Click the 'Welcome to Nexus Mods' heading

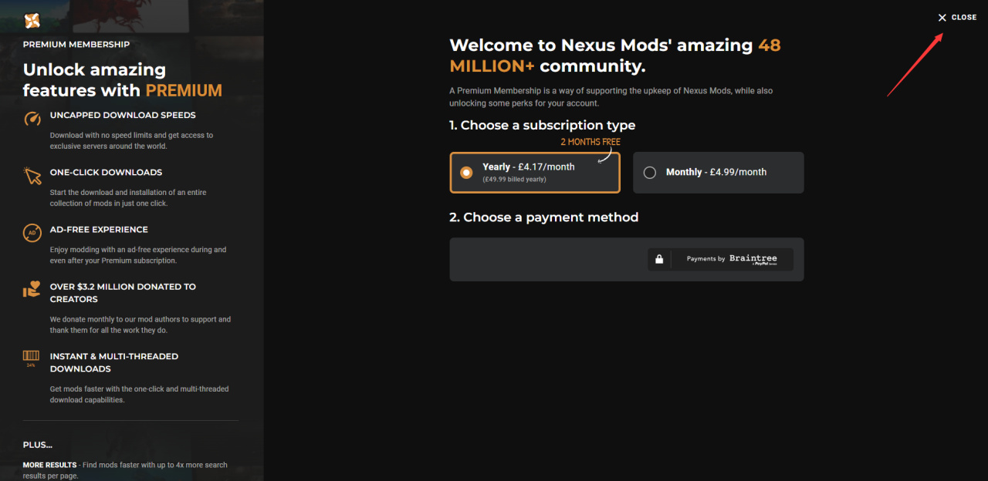click(x=615, y=55)
